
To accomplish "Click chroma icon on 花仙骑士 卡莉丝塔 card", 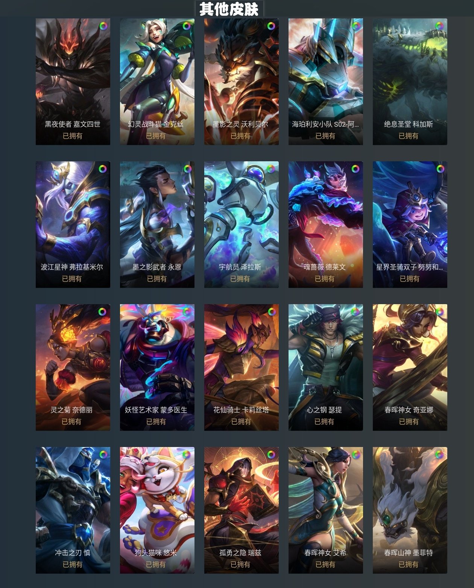I will pyautogui.click(x=272, y=311).
